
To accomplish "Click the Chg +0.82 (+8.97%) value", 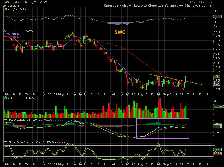I will [198, 6].
